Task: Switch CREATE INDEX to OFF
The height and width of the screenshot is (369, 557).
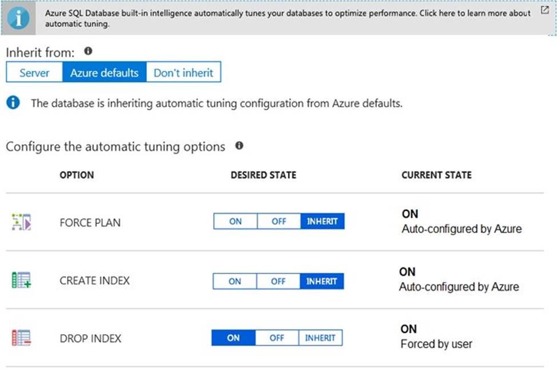Action: coord(278,281)
